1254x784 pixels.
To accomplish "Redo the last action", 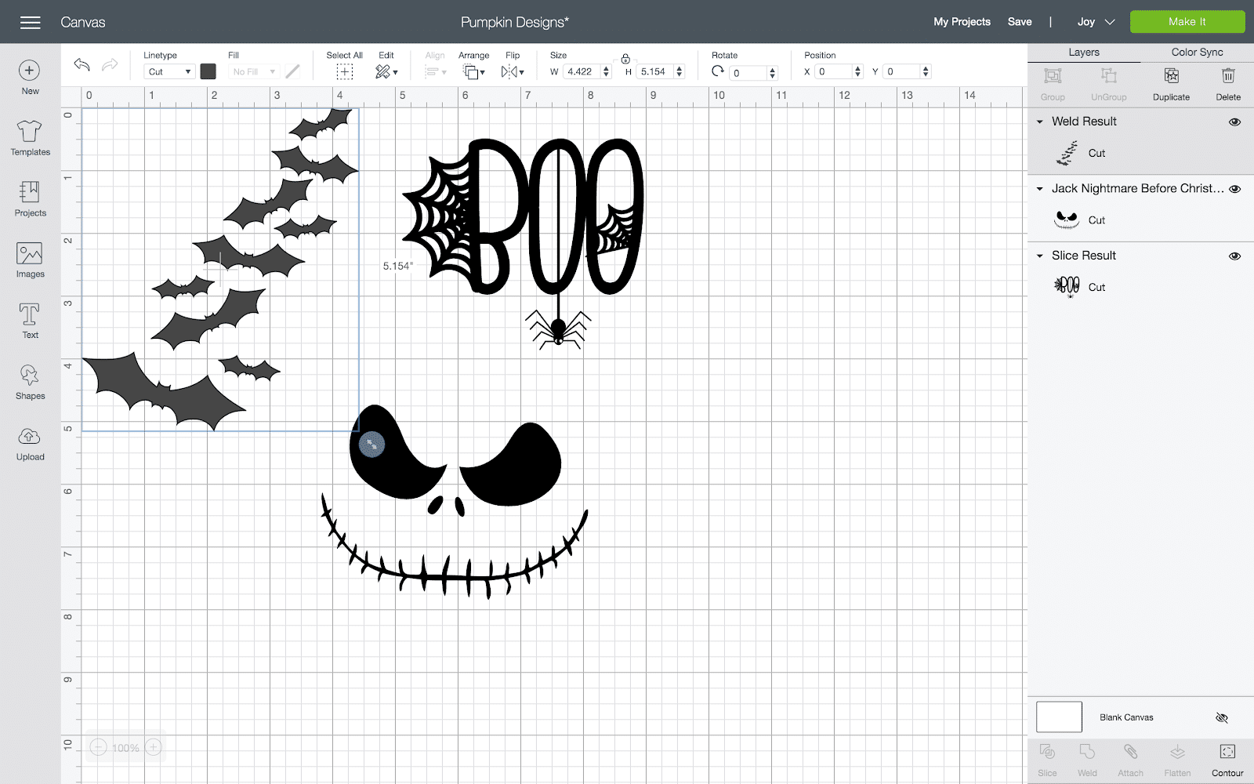I will pyautogui.click(x=110, y=64).
